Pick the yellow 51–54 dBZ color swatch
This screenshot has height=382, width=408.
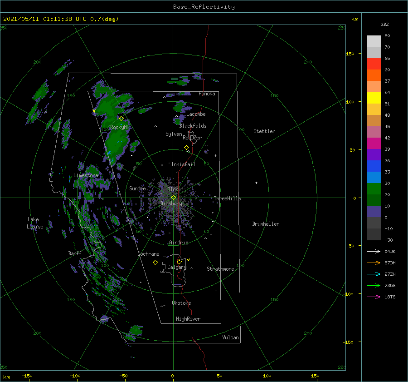point(374,98)
